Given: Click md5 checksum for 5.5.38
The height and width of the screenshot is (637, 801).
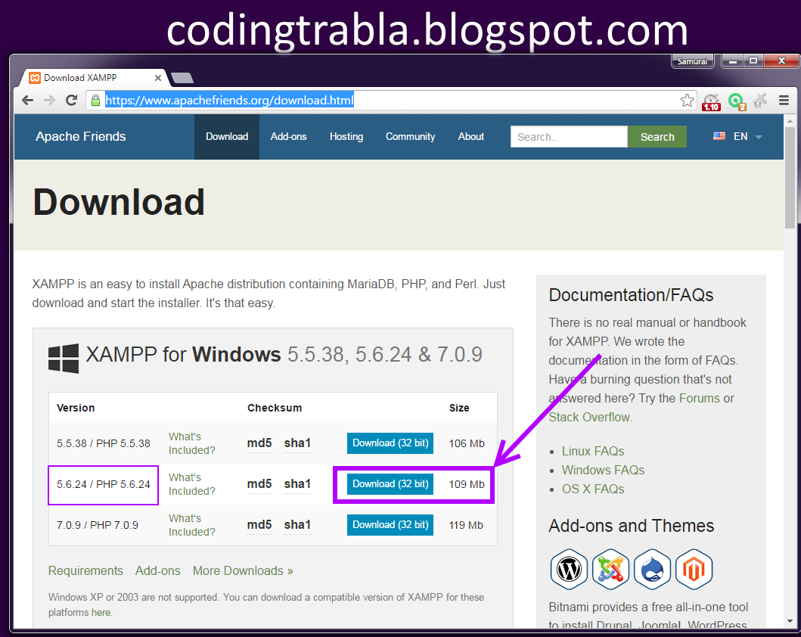Looking at the screenshot, I should (x=259, y=443).
